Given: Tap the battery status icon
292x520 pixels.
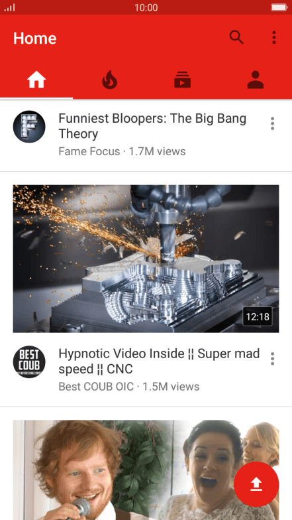Looking at the screenshot, I should point(279,7).
